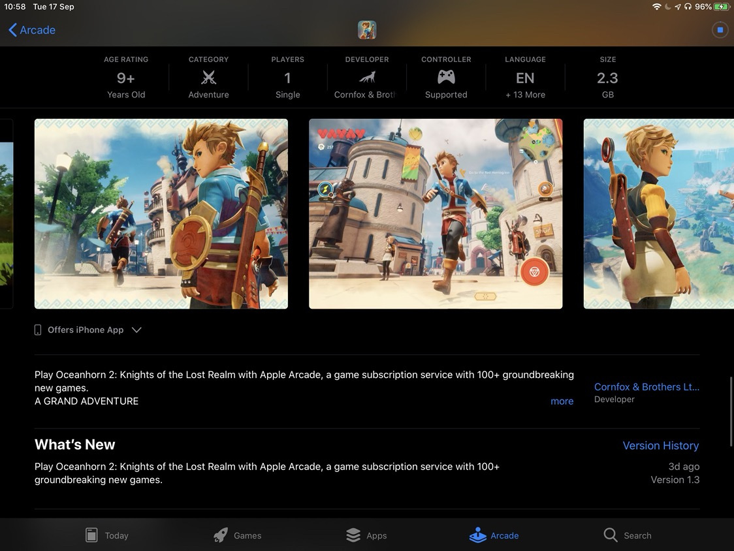
Task: Tap the 2.3 GB size info
Action: (x=607, y=77)
